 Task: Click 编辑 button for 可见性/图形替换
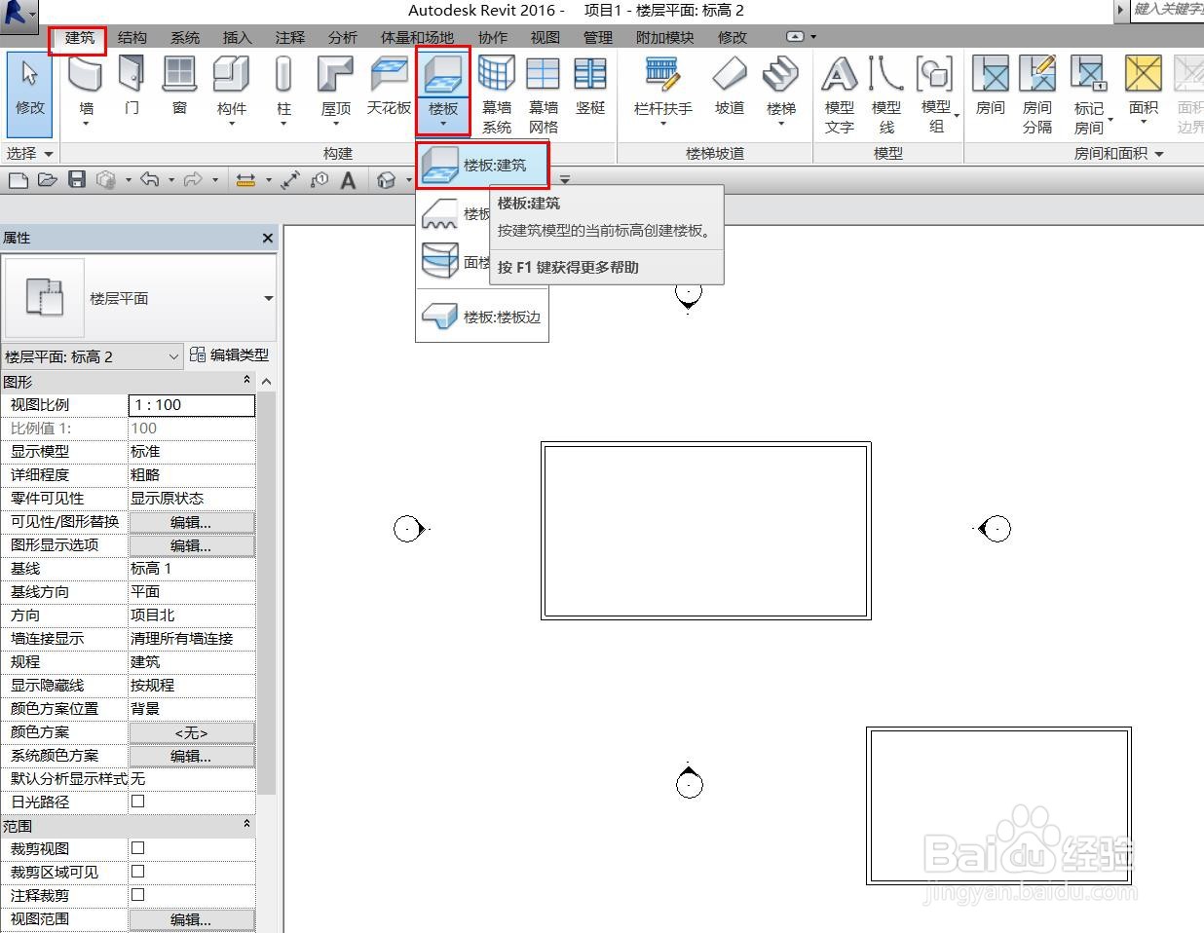tap(192, 522)
